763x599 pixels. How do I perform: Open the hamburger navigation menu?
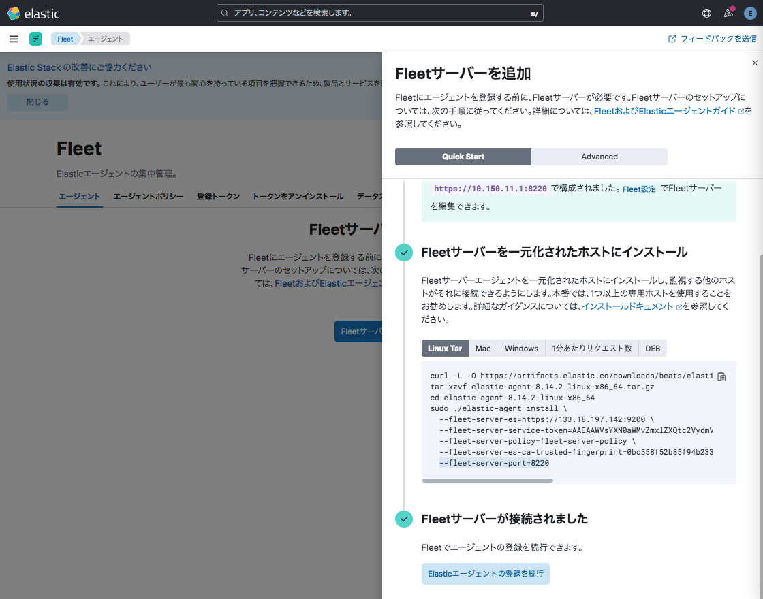[14, 39]
